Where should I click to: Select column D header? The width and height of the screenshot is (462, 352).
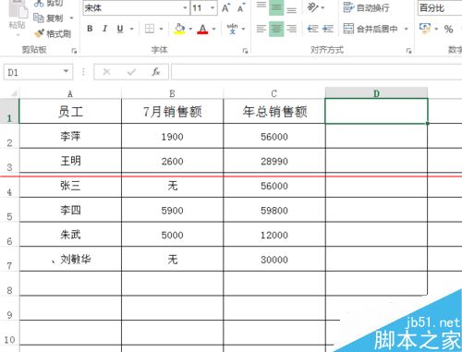(x=376, y=93)
